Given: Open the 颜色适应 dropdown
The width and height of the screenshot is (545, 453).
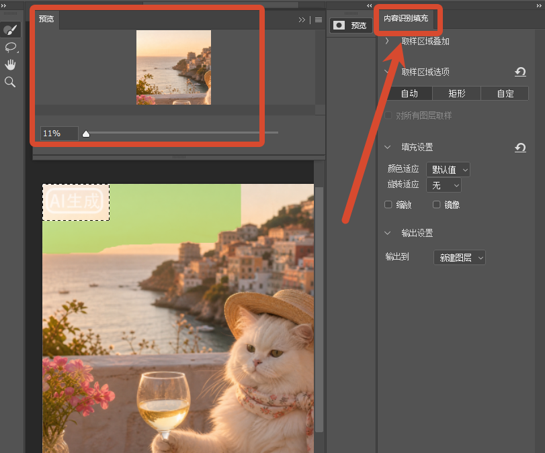Looking at the screenshot, I should [x=448, y=170].
